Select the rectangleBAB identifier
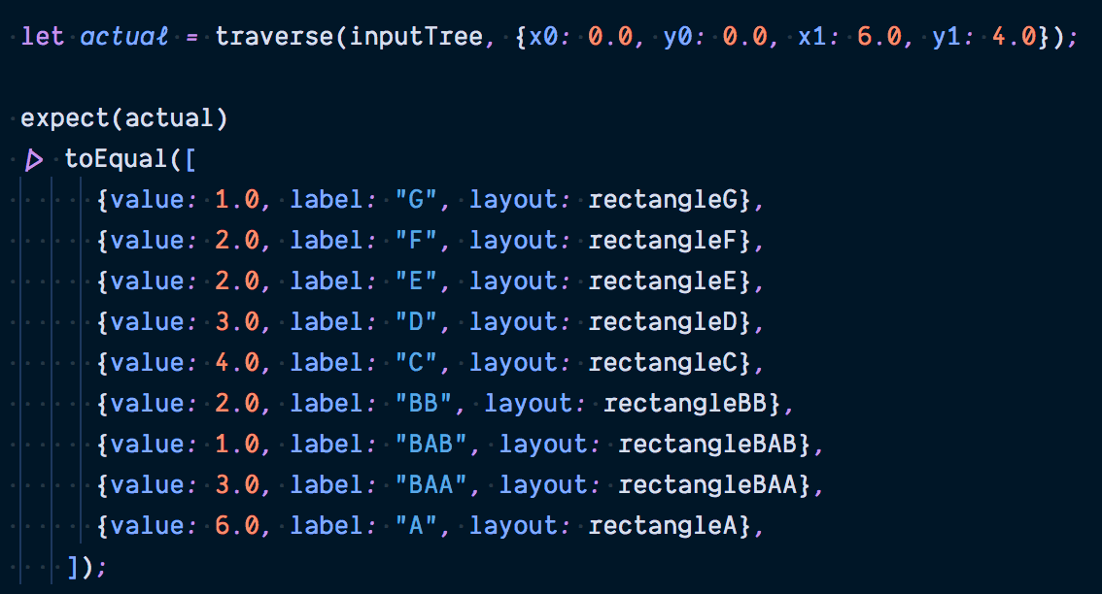The width and height of the screenshot is (1102, 594). [707, 445]
